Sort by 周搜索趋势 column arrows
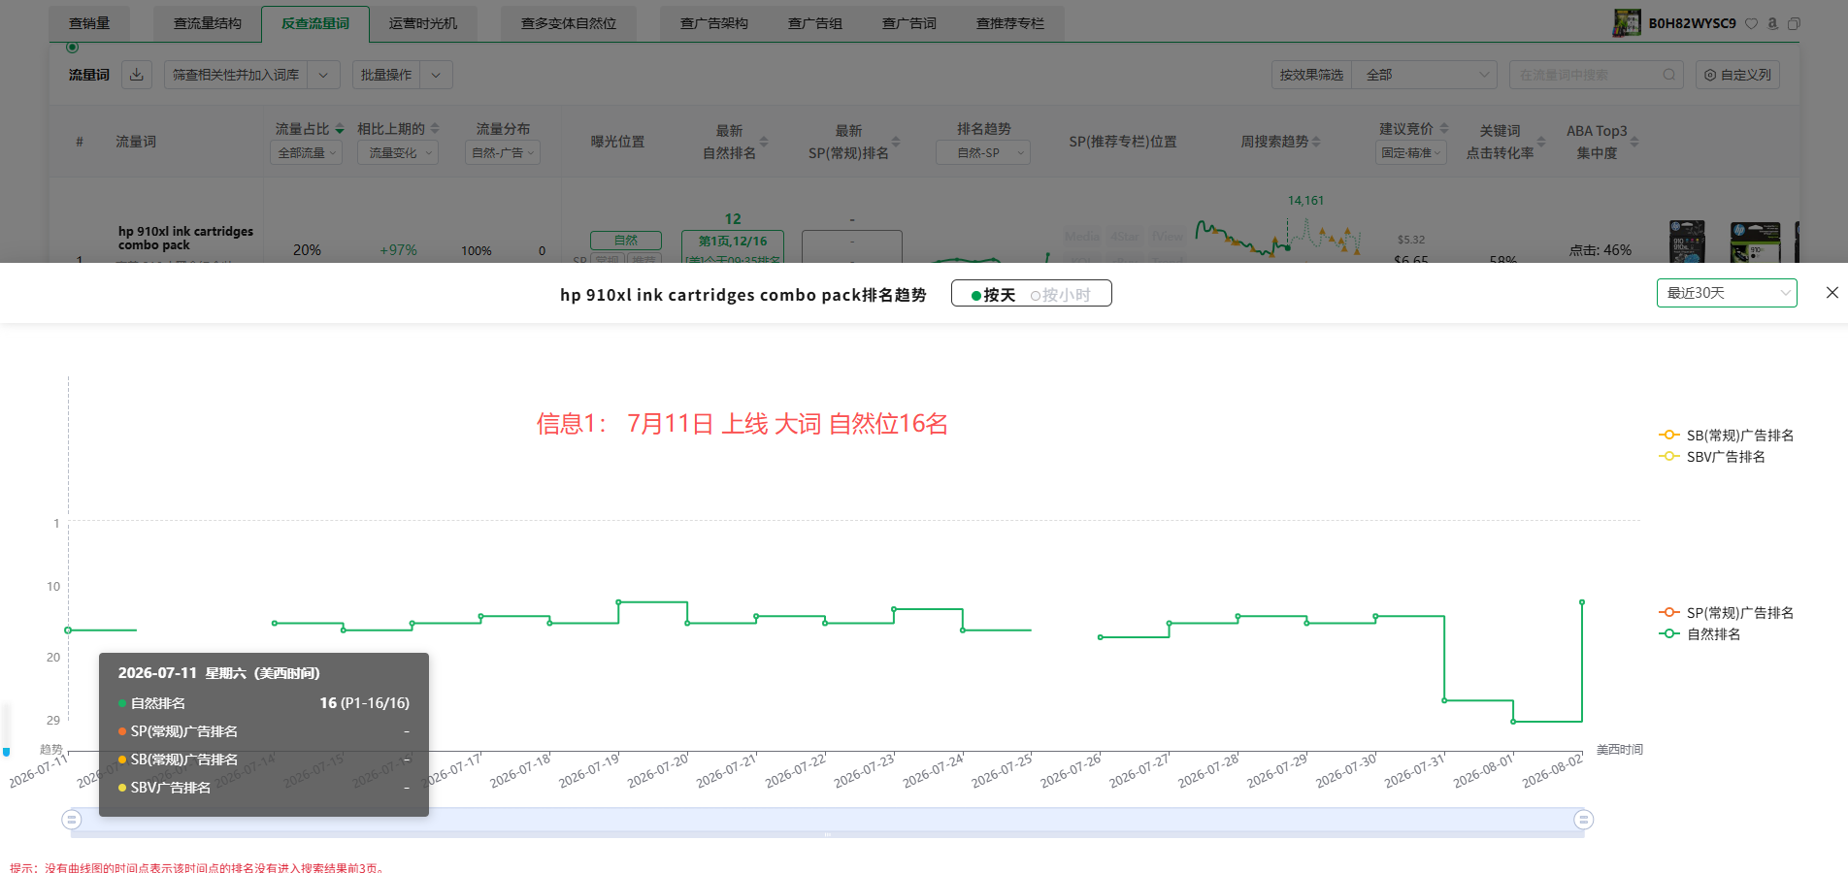This screenshot has width=1848, height=873. 1316,142
